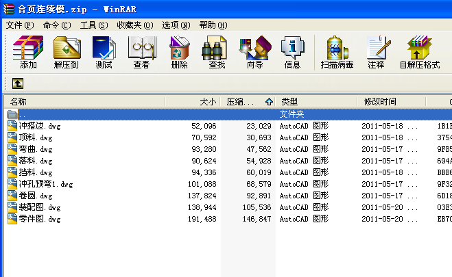Click the file icon of 挡料.dwg
The height and width of the screenshot is (277, 452).
click(12, 172)
